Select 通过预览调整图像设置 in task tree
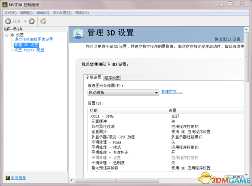 [33, 40]
